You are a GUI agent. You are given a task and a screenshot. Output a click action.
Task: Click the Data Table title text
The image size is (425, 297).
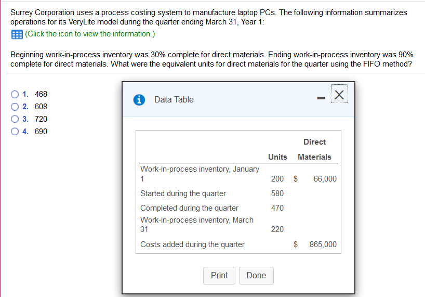(174, 99)
